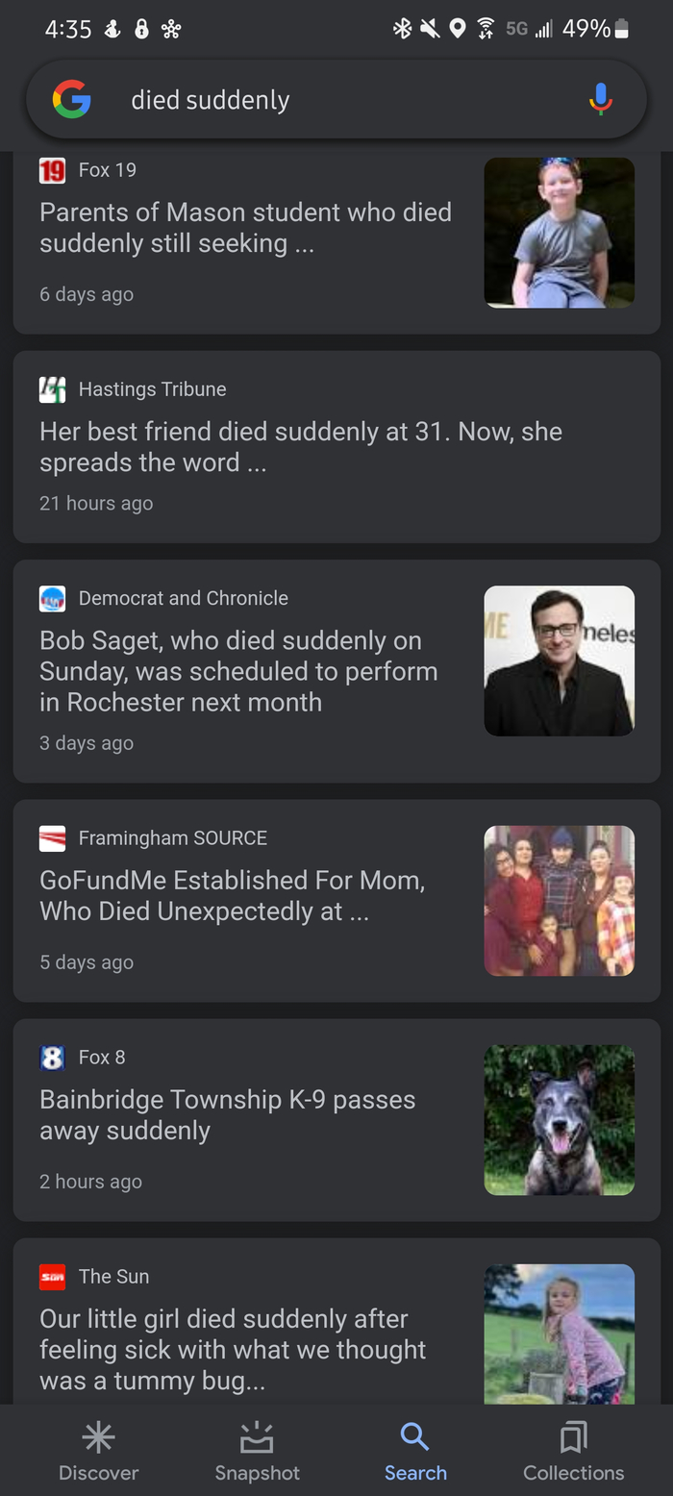673x1496 pixels.
Task: Select the Search tab
Action: pos(415,1452)
